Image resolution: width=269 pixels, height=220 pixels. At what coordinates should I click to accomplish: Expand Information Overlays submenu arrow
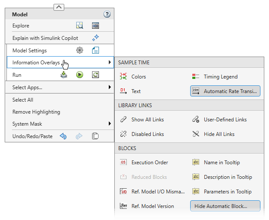point(110,62)
